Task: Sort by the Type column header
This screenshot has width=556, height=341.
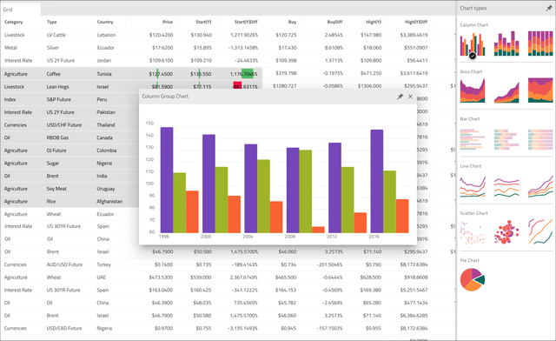Action: (x=52, y=22)
